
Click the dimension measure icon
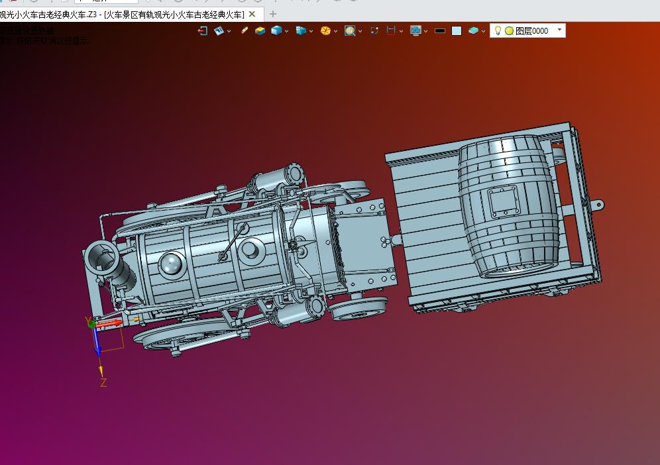[x=391, y=30]
